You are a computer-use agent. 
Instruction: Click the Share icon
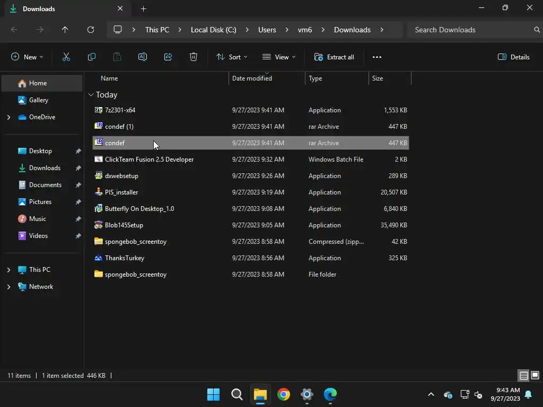coord(168,57)
